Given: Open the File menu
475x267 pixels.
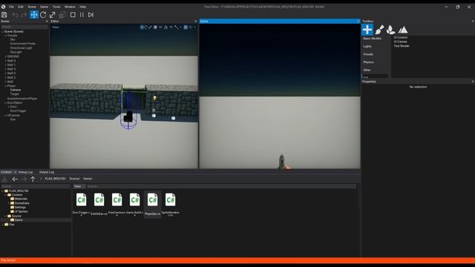Looking at the screenshot, I should [x=11, y=7].
